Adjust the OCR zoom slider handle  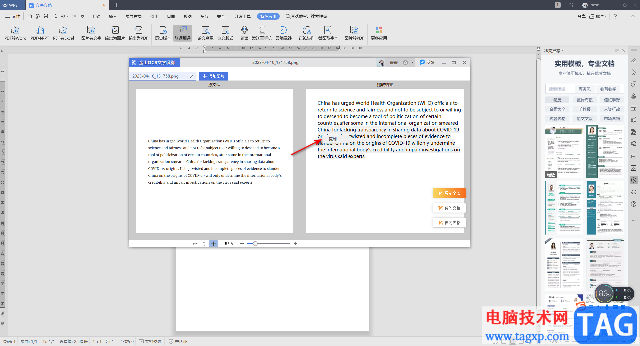[x=255, y=244]
